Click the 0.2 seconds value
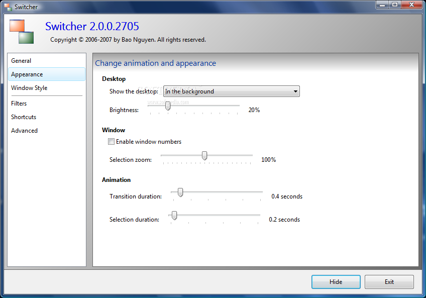The width and height of the screenshot is (426, 298). [284, 220]
